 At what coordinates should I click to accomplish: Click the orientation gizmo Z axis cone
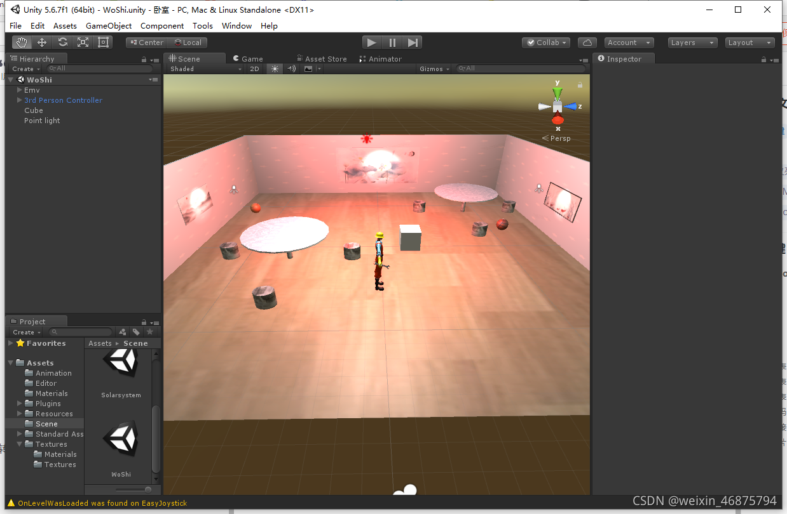click(571, 107)
